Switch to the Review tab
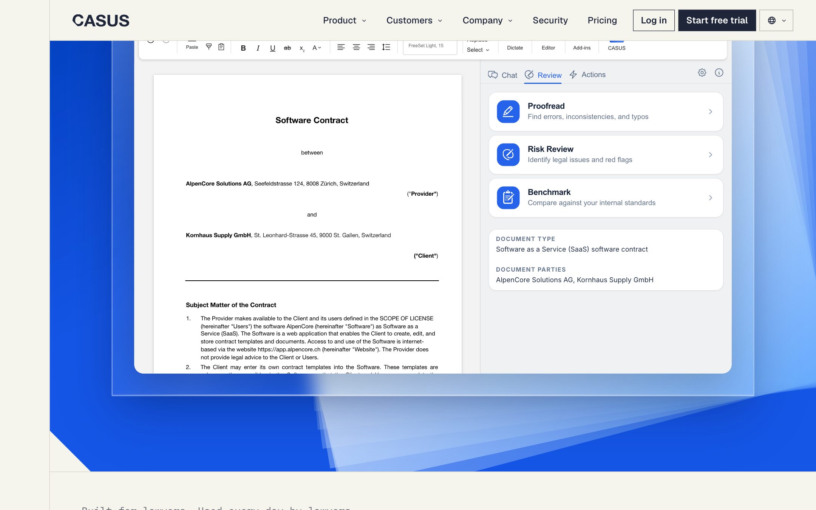This screenshot has width=816, height=510. point(543,75)
